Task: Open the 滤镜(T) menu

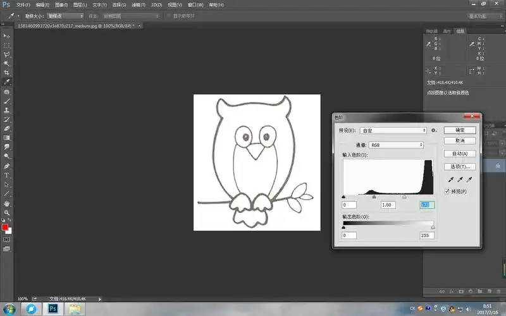Action: (x=138, y=5)
